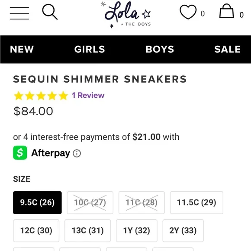Click the Lola + The Boys logo
Viewport: 251px width, 251px height.
(126, 15)
